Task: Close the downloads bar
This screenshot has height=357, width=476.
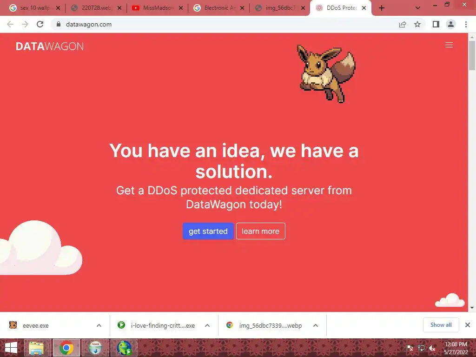Action: coord(468,325)
